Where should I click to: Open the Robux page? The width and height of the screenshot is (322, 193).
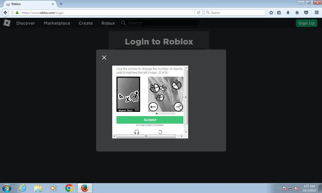point(108,23)
